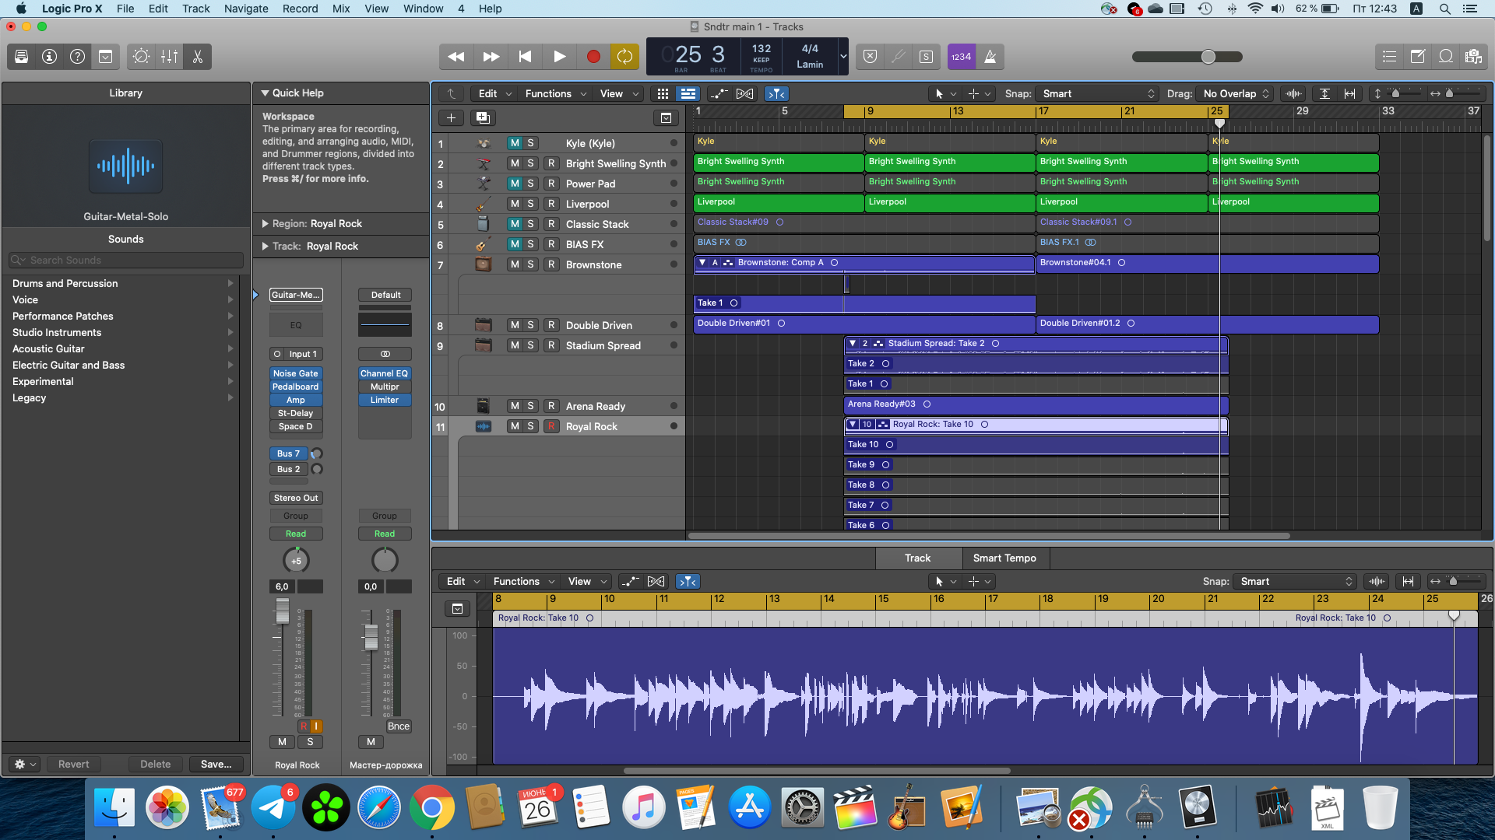Click the Functions menu in toolbar
Screen dimensions: 1495x840
point(548,93)
